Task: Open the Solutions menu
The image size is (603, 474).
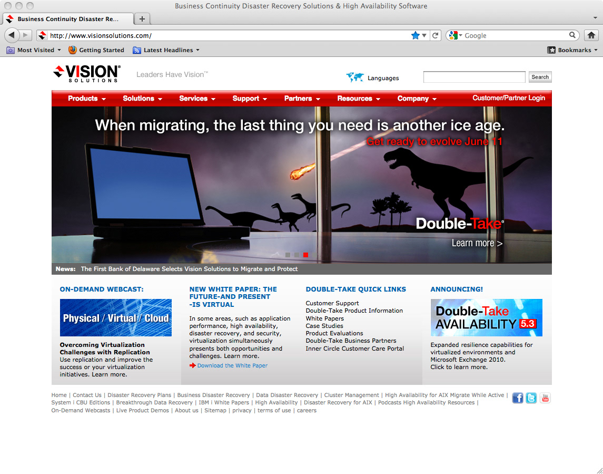Action: [x=142, y=99]
